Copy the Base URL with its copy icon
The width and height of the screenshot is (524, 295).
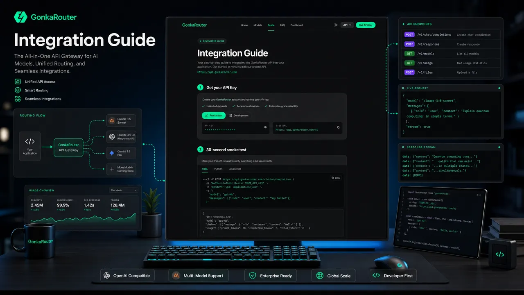(x=338, y=127)
